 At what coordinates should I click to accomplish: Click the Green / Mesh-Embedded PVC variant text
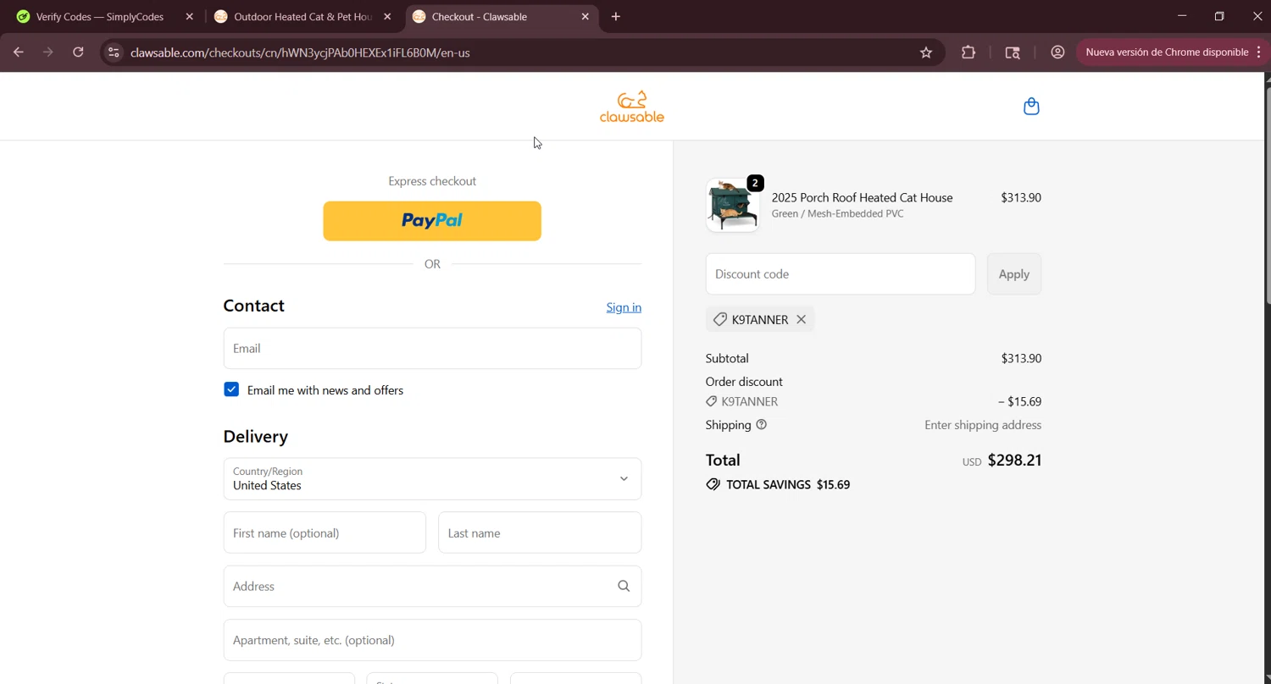pyautogui.click(x=837, y=214)
